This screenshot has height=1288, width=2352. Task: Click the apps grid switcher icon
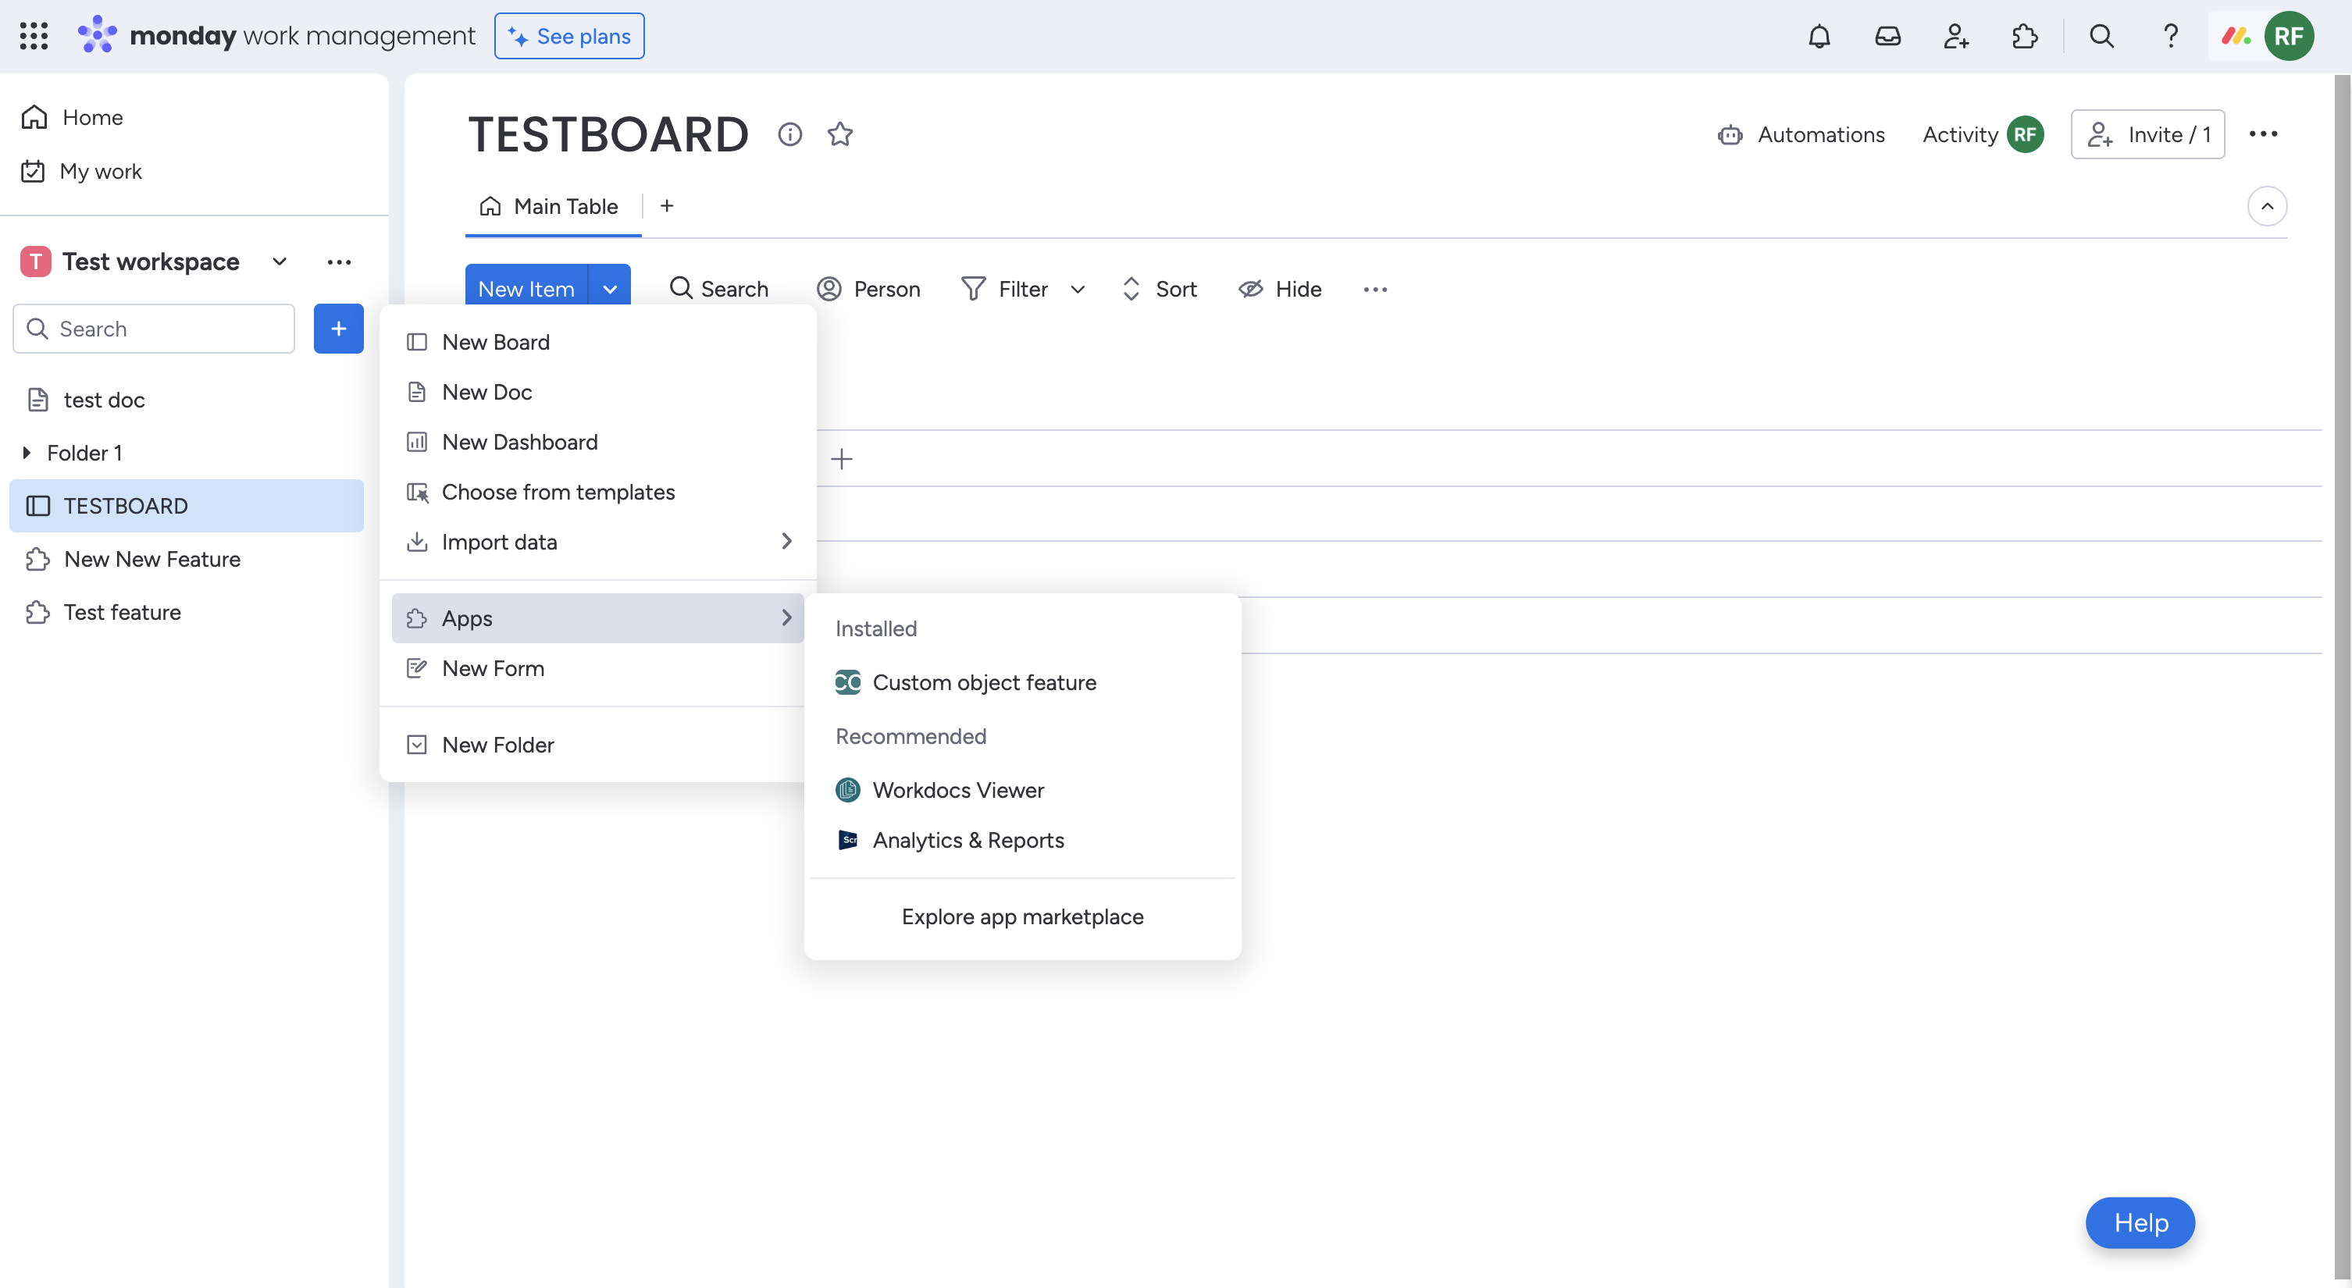(34, 37)
